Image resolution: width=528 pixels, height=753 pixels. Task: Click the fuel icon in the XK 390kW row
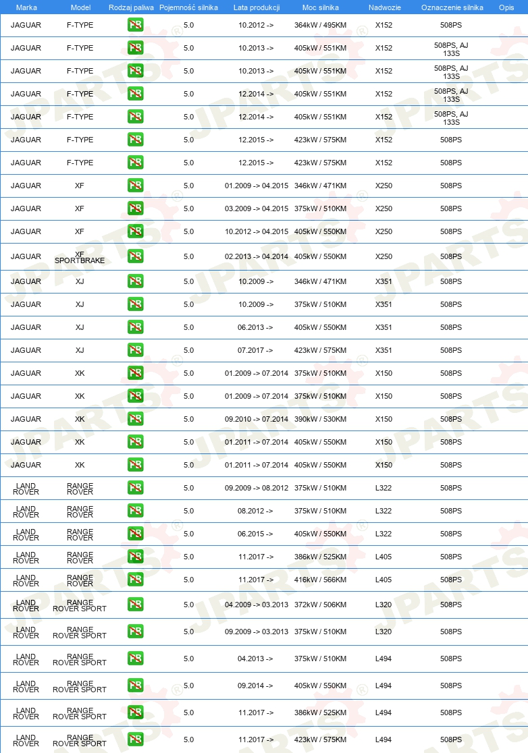point(136,419)
